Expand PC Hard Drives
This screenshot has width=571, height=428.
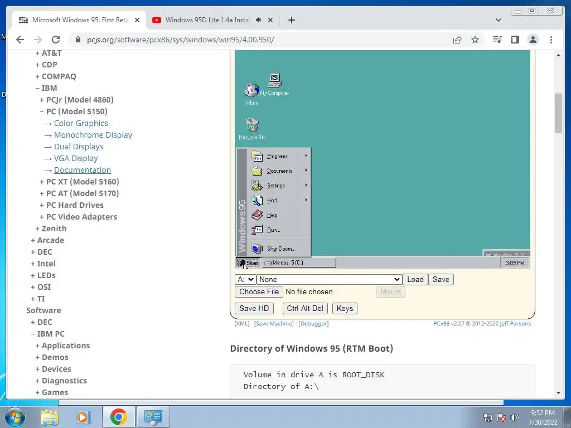71,205
